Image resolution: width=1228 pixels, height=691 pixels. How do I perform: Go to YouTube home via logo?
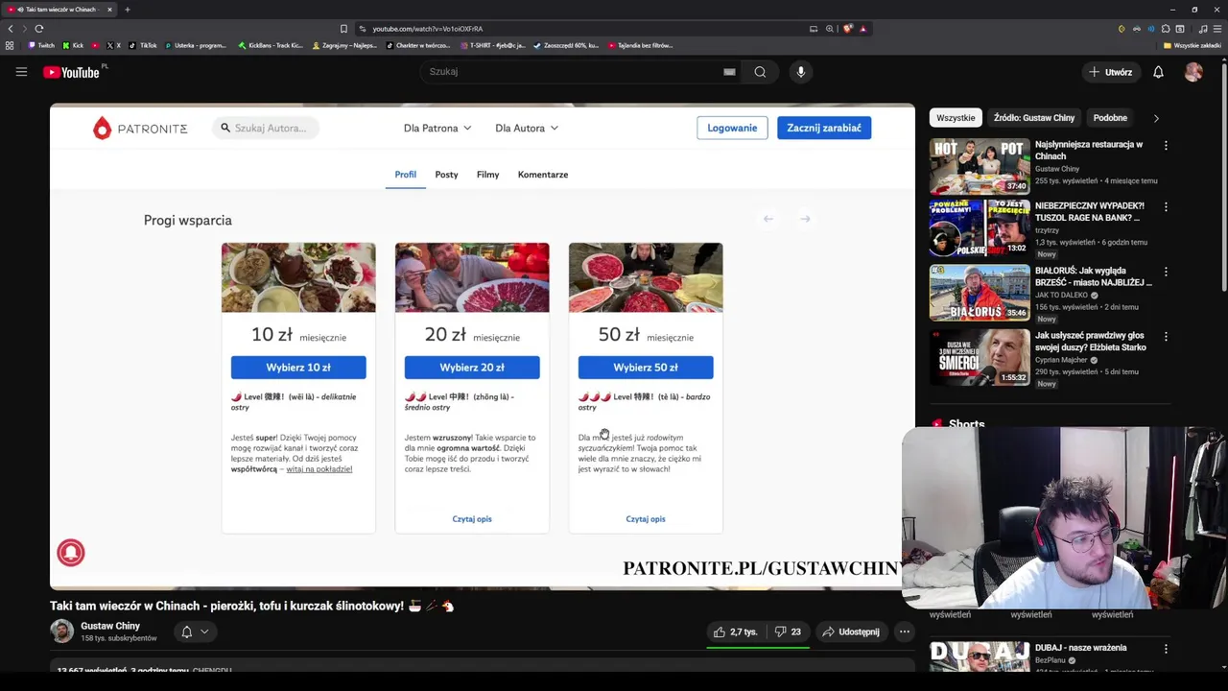coord(72,72)
